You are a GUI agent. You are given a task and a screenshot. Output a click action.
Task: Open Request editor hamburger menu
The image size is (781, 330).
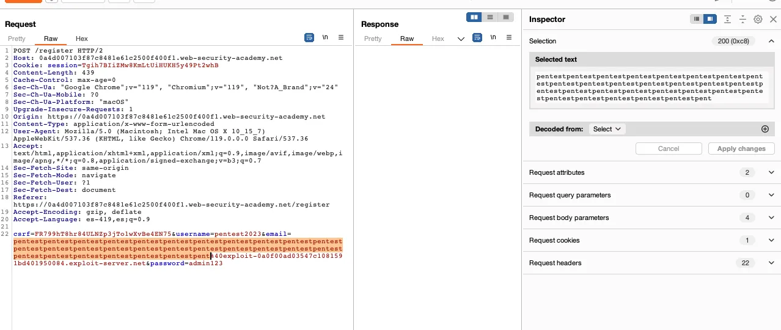341,38
